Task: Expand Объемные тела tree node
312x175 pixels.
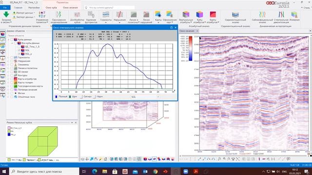Action: [x=9, y=97]
